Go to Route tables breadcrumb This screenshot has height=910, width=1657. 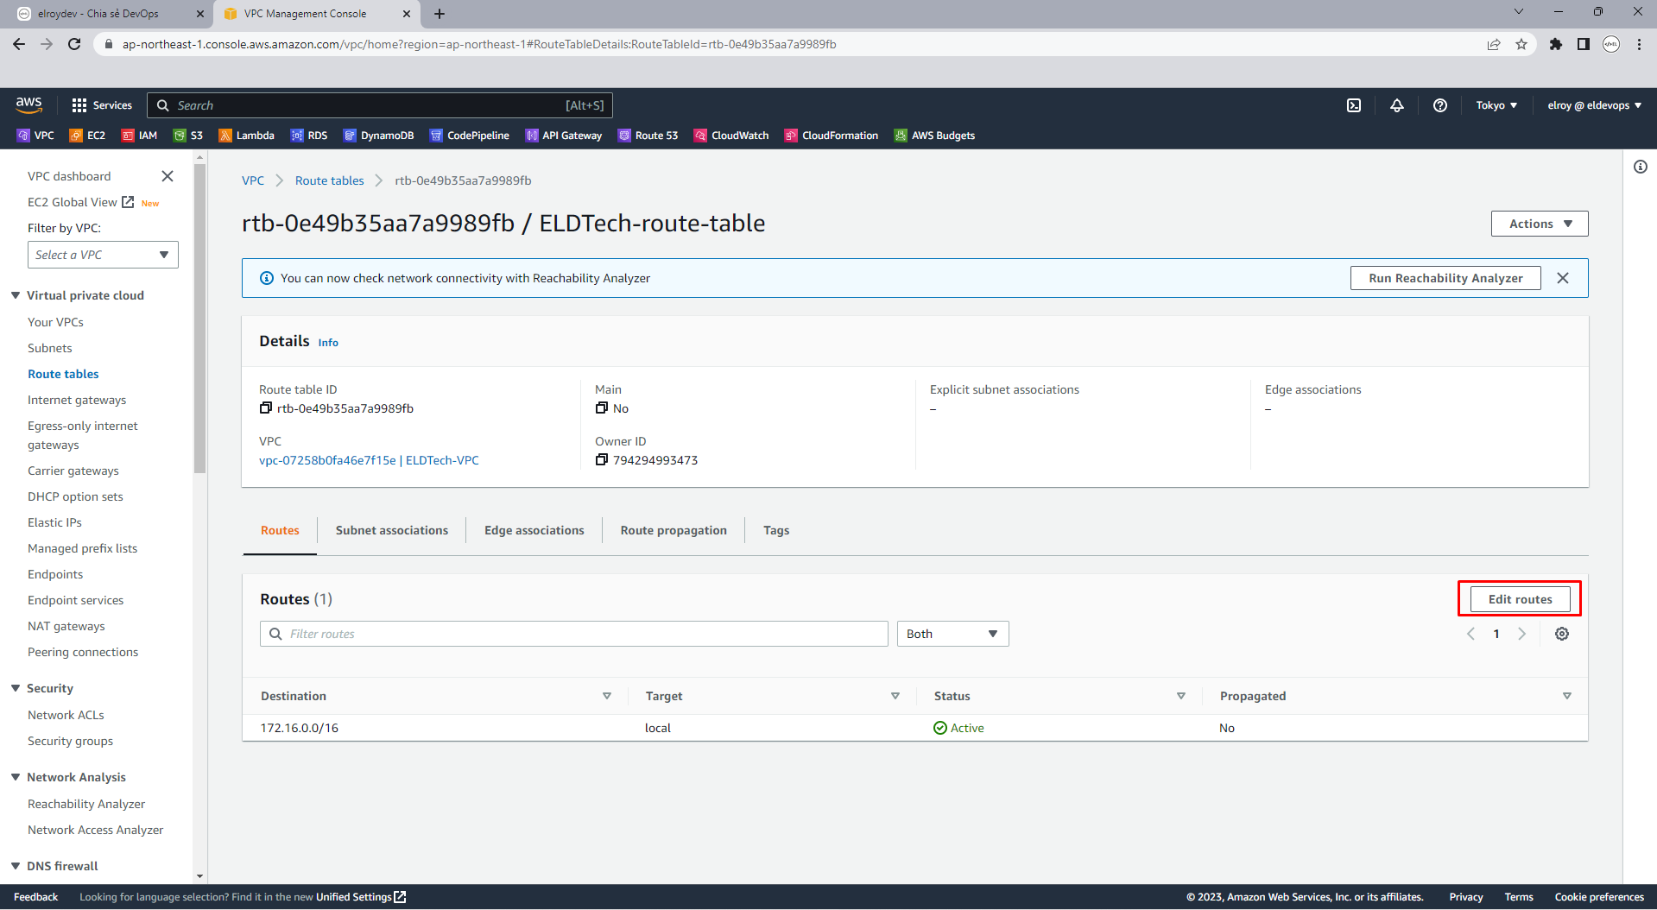[x=330, y=180]
